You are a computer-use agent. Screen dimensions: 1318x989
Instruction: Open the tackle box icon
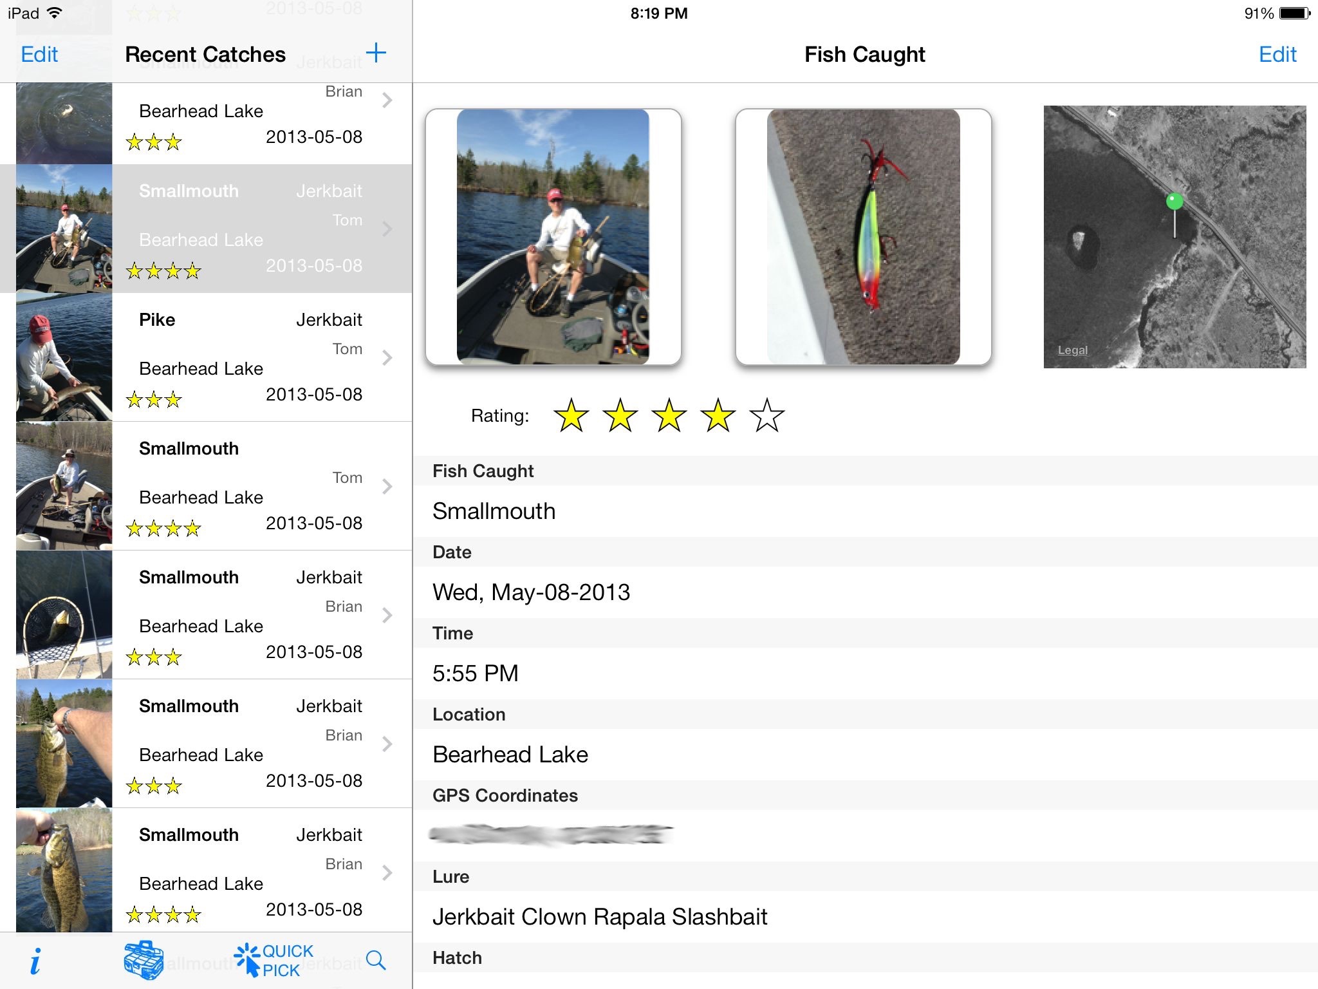[144, 960]
